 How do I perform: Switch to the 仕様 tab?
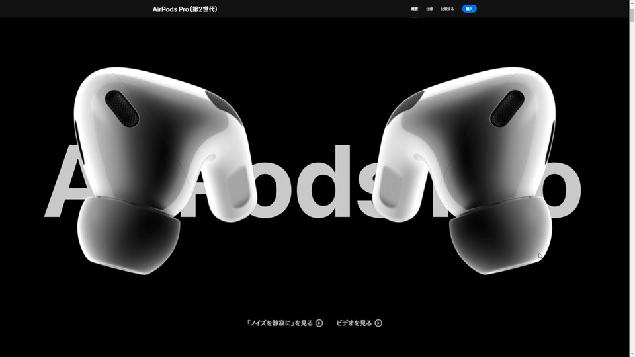click(x=429, y=9)
